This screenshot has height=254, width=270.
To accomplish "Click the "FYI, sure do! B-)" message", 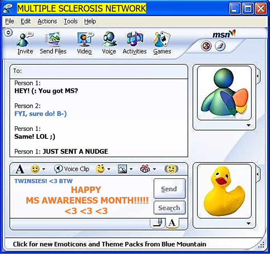I will [x=41, y=114].
